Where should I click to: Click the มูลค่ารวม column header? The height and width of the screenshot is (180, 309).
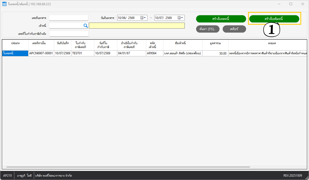point(215,45)
